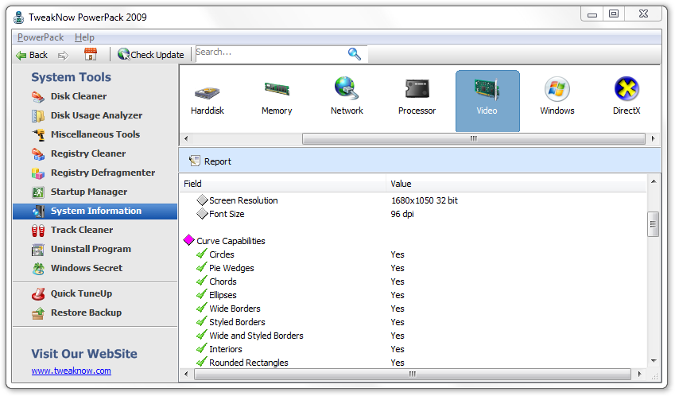Viewport: 675px width, 396px height.
Task: Select the Pie Wedges row
Action: point(413,268)
